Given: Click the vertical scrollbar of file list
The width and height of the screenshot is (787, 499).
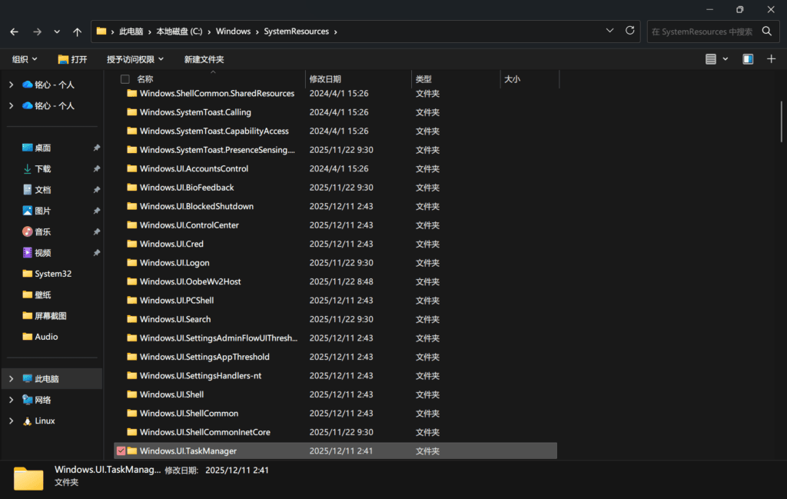Looking at the screenshot, I should pyautogui.click(x=782, y=123).
